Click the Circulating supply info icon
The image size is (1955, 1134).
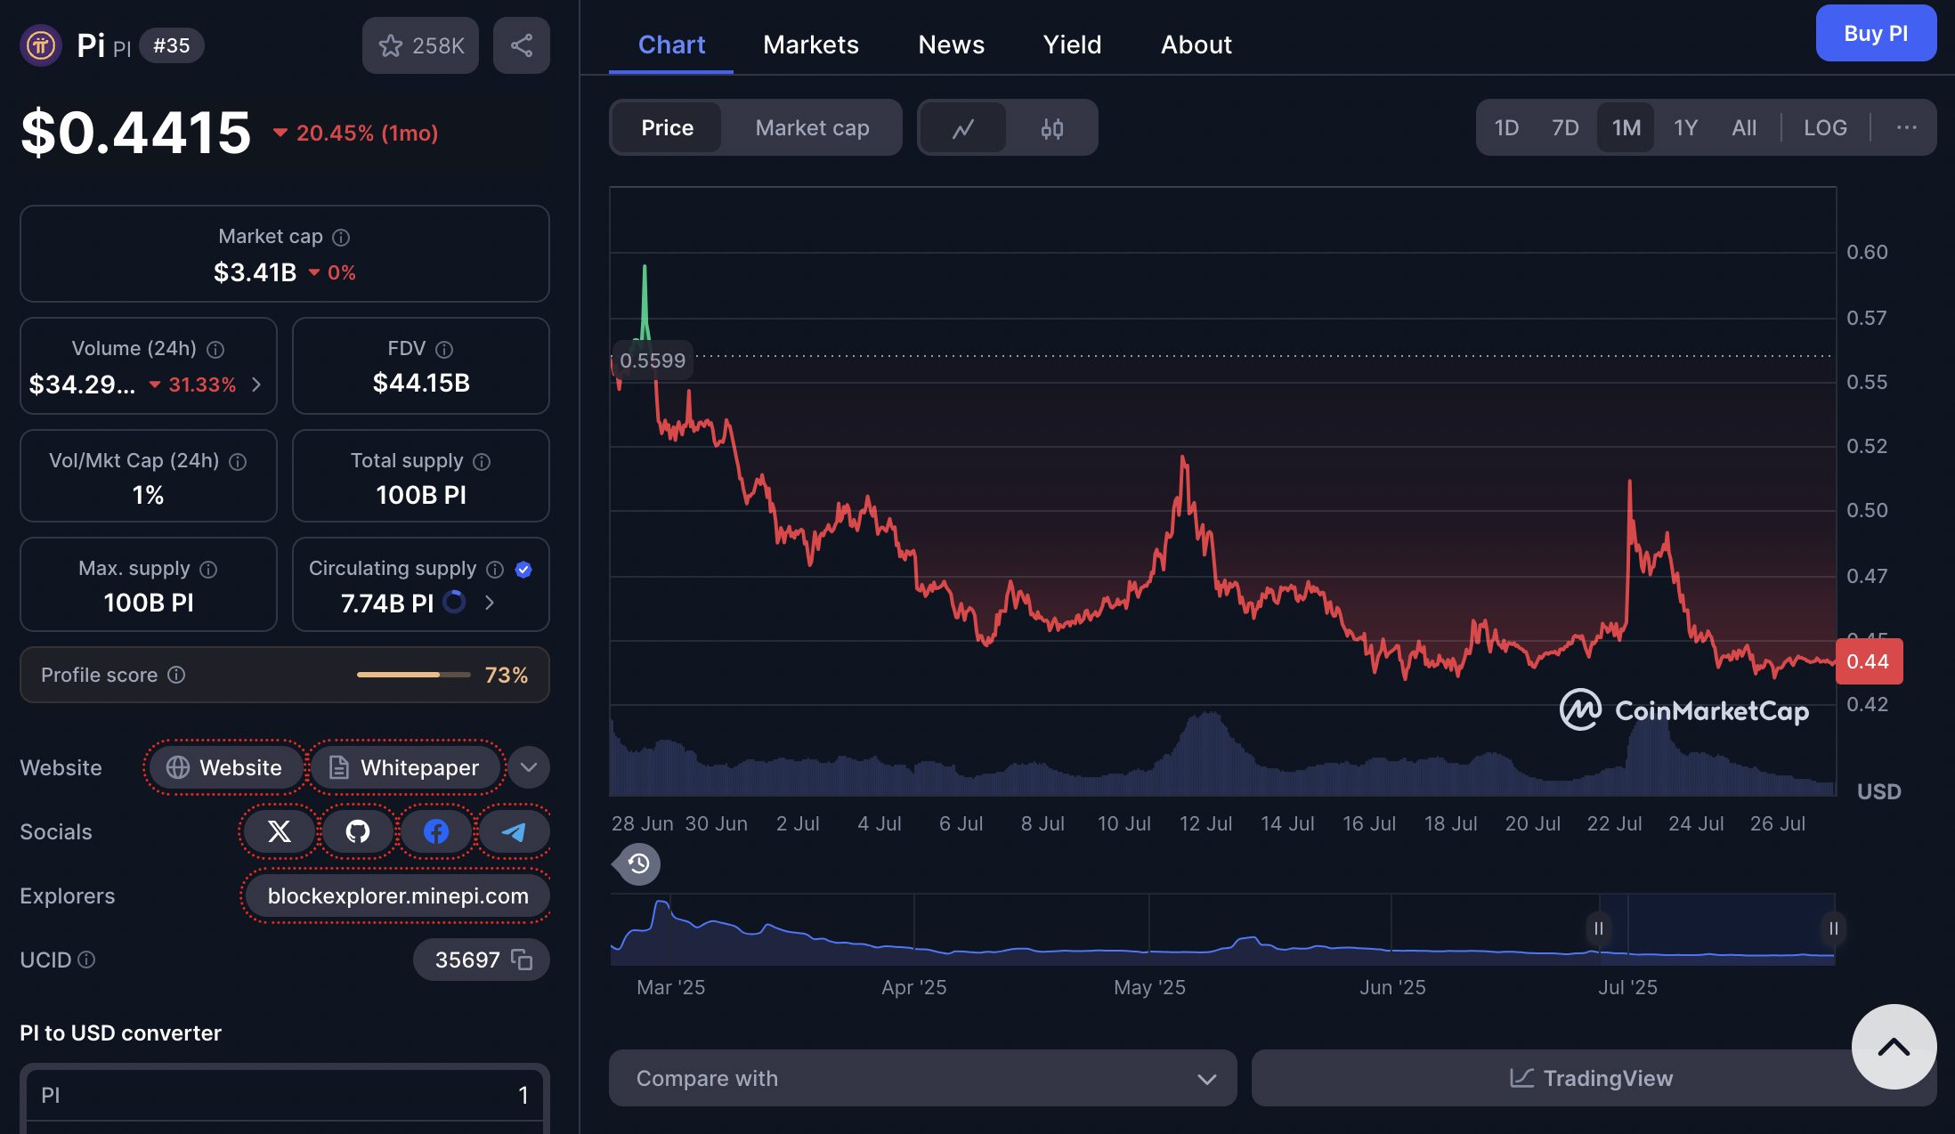(x=495, y=569)
